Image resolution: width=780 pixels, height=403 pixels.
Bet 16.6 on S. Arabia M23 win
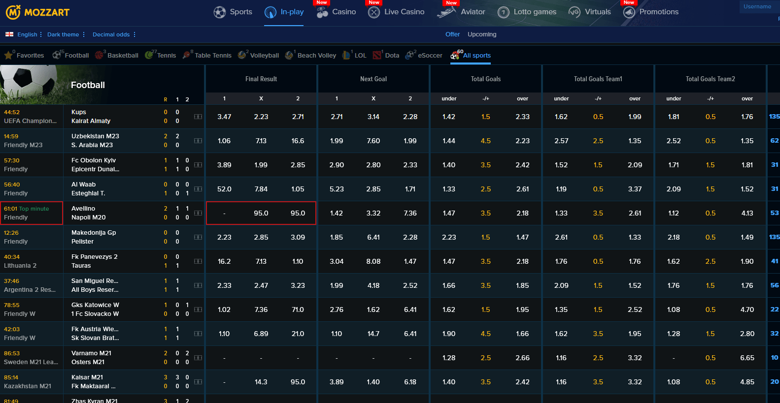coord(298,141)
